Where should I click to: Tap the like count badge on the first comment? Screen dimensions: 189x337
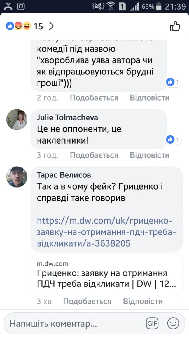coord(174,82)
